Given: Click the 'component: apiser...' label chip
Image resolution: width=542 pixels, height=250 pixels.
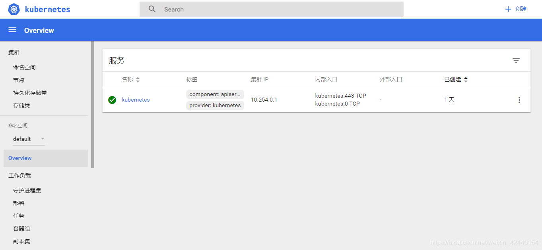Looking at the screenshot, I should (x=215, y=94).
